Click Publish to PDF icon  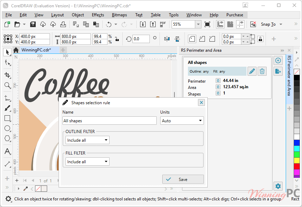pos(163,24)
